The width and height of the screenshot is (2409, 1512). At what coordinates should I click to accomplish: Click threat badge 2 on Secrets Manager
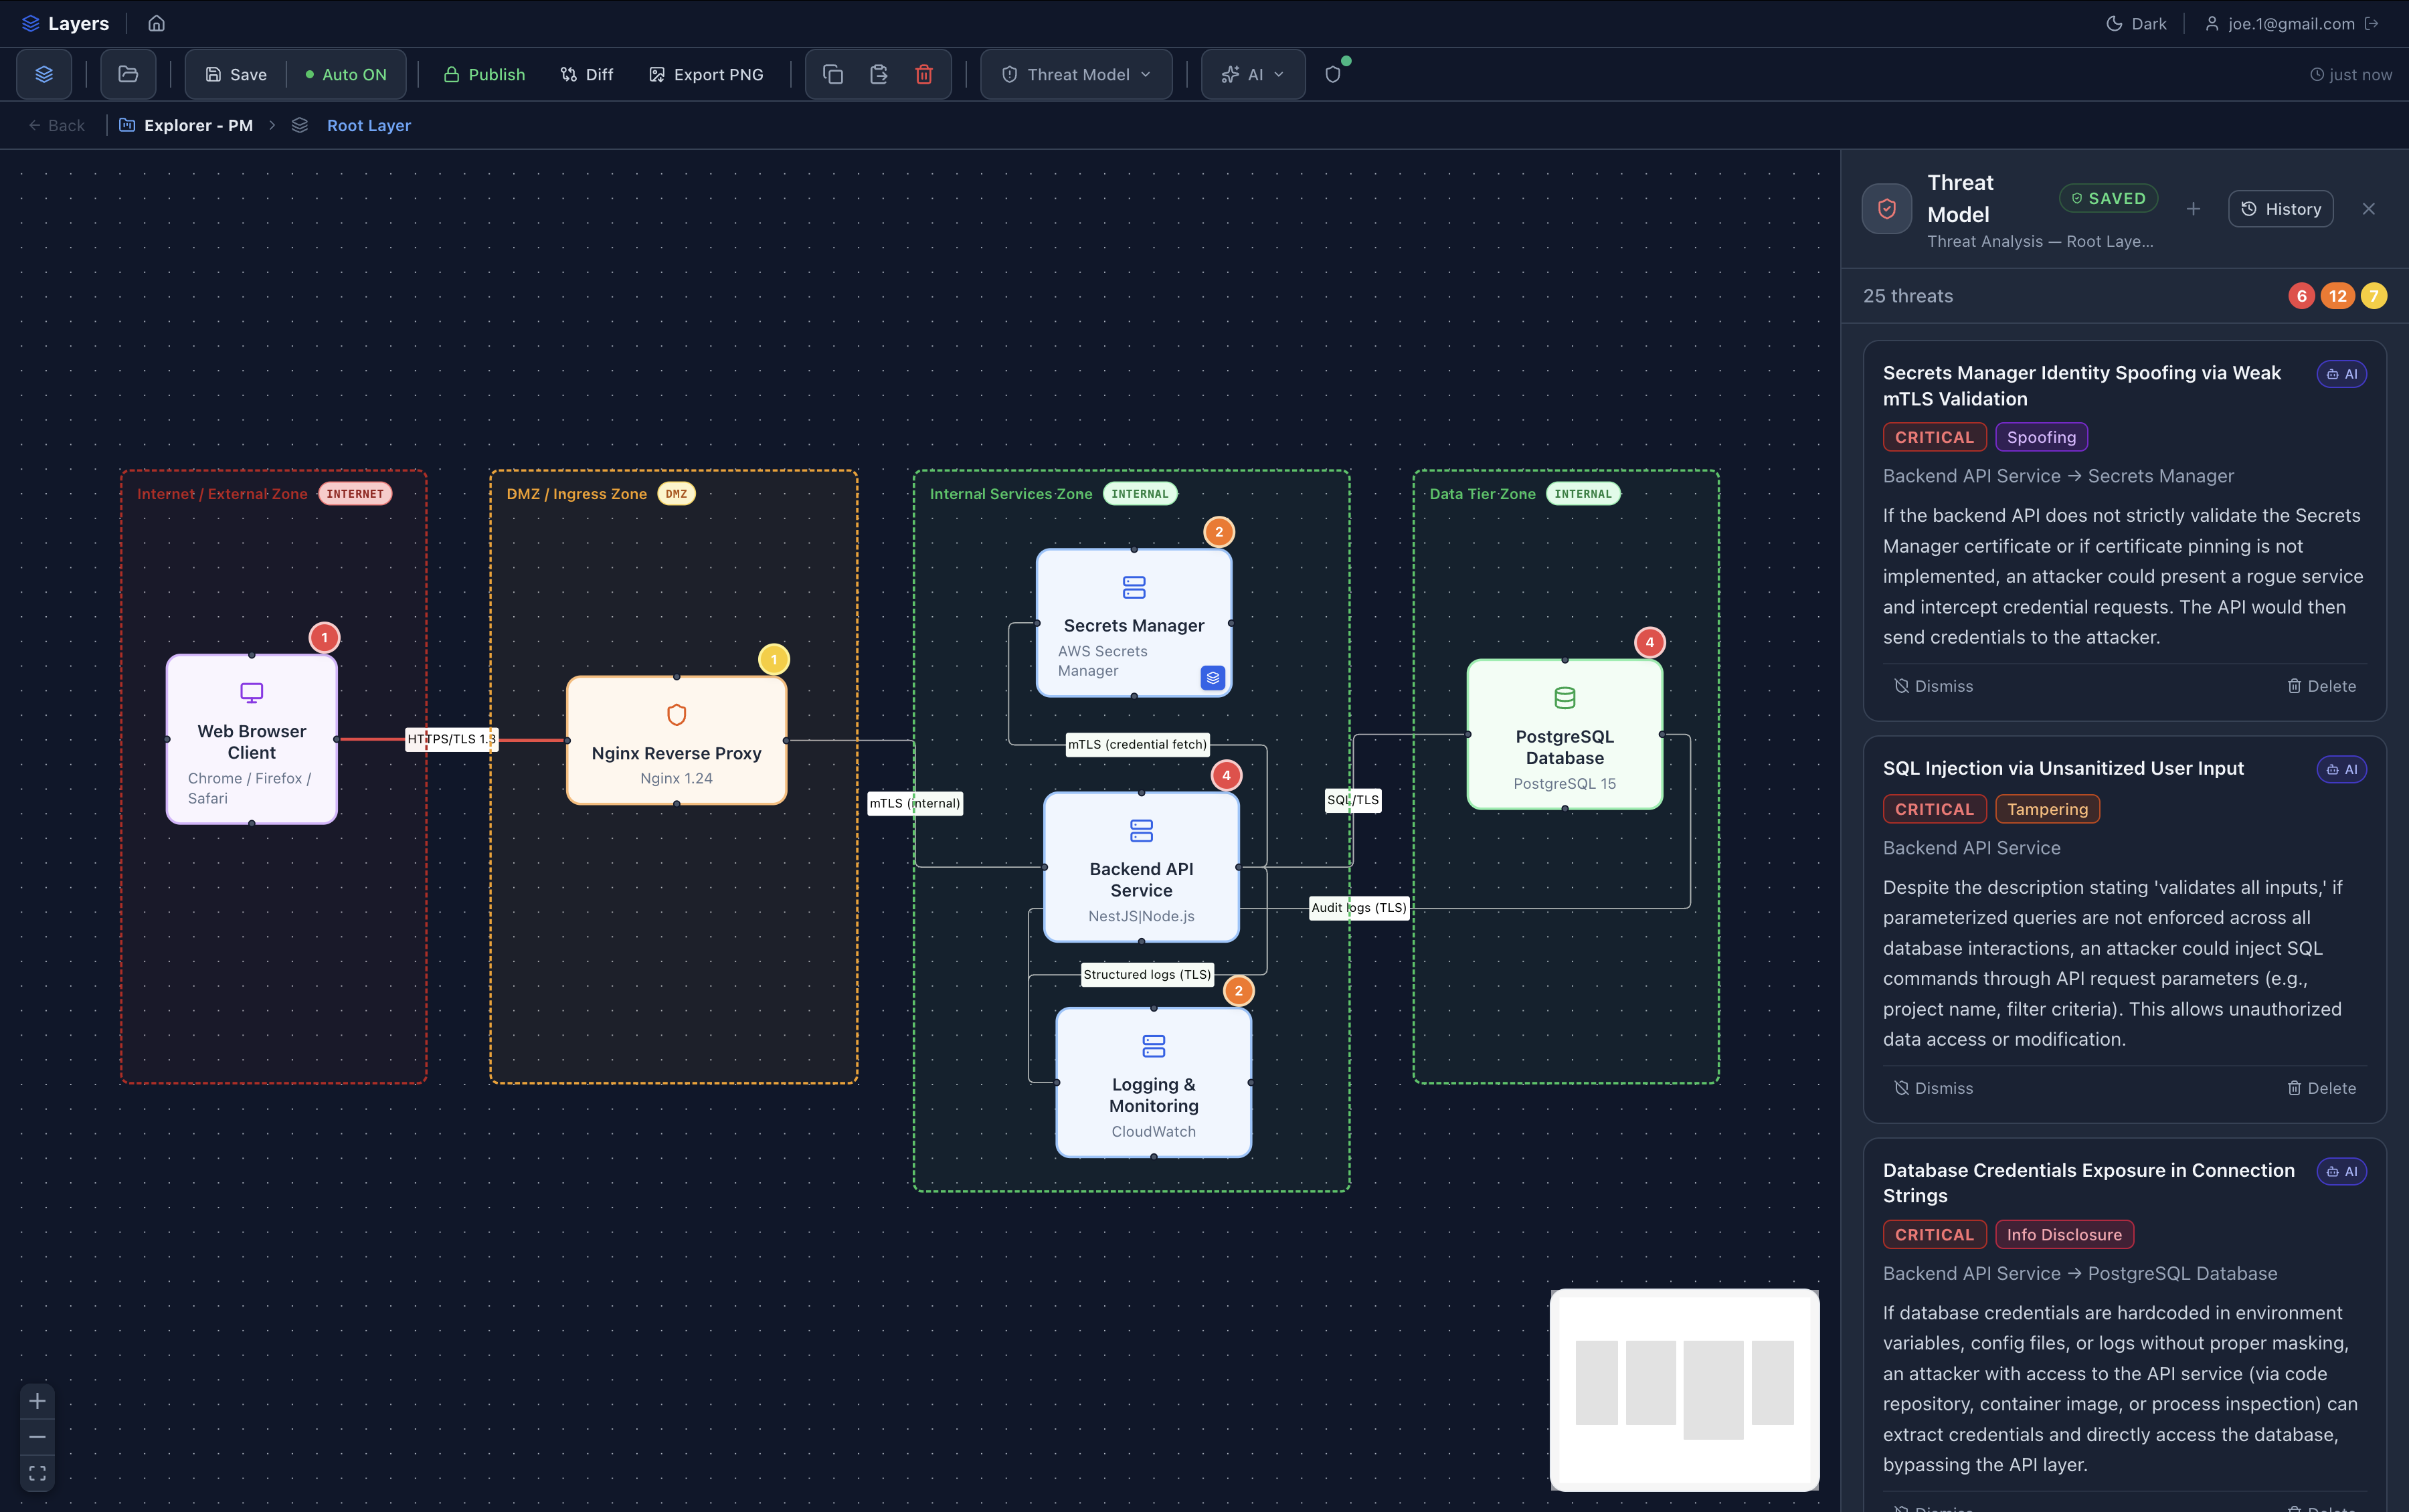[x=1219, y=531]
